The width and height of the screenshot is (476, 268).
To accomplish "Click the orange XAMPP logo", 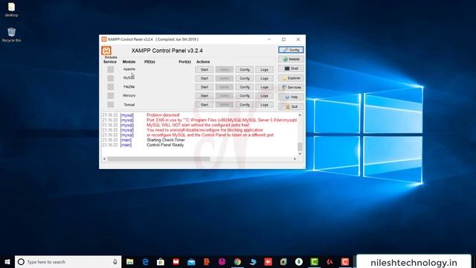I will (106, 51).
